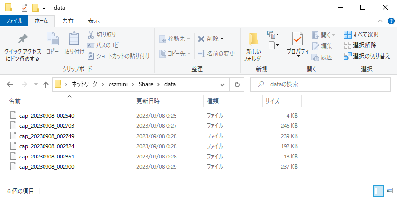
Task: Navigate up one folder level
Action: [46, 84]
